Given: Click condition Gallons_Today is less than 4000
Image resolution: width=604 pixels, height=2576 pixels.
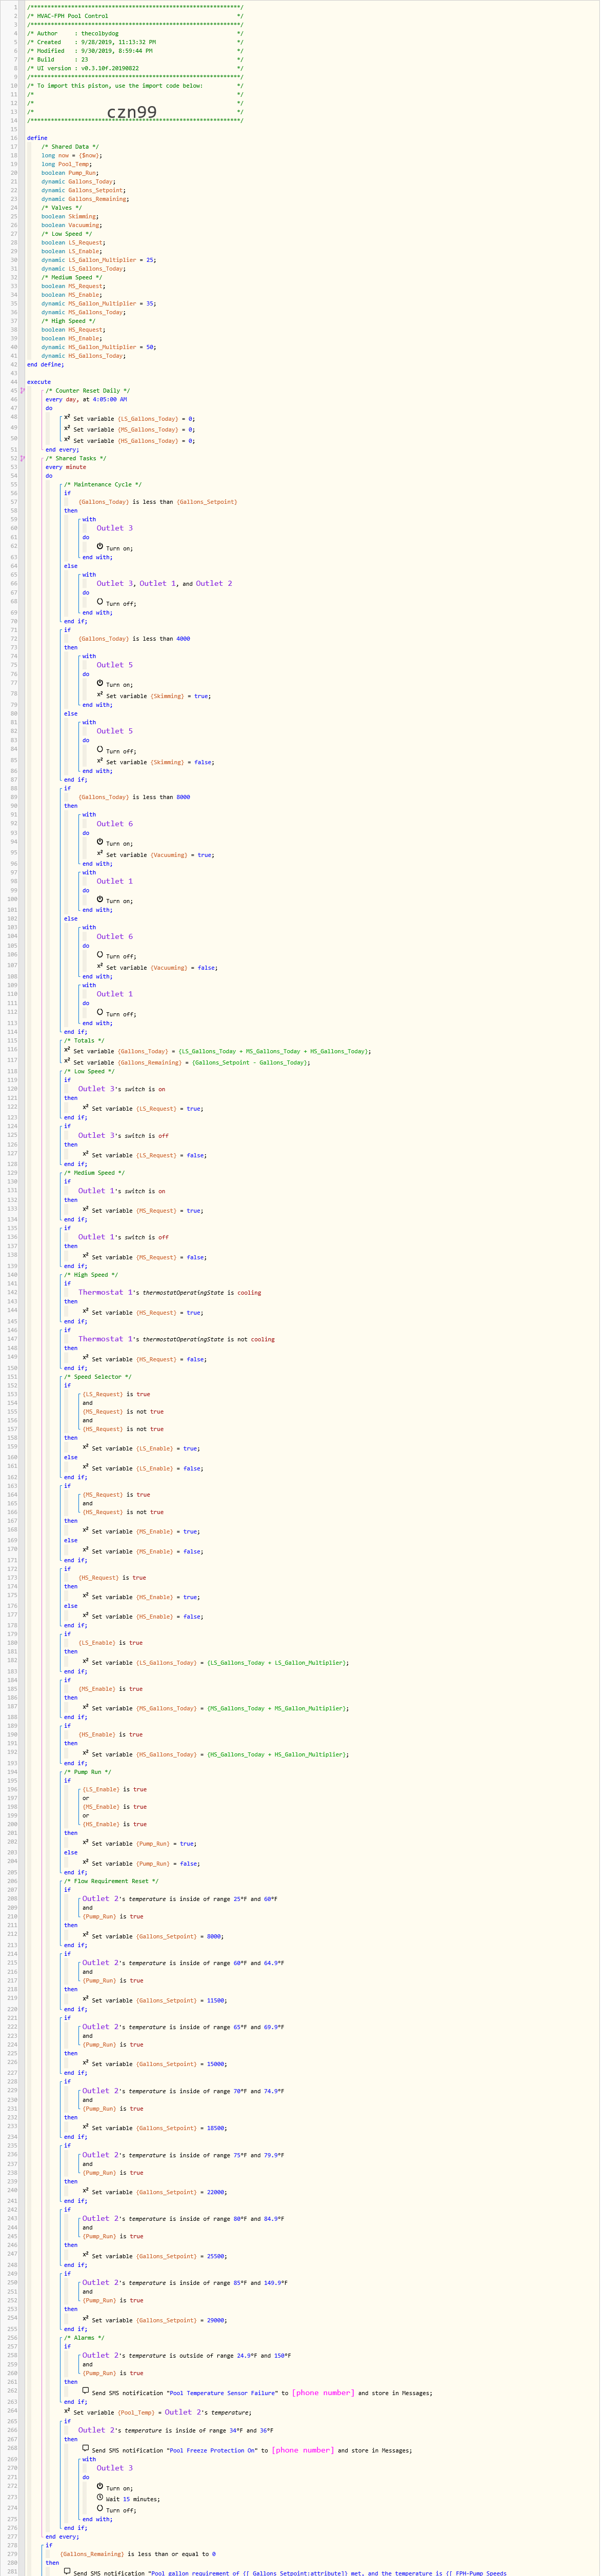Looking at the screenshot, I should click(134, 638).
